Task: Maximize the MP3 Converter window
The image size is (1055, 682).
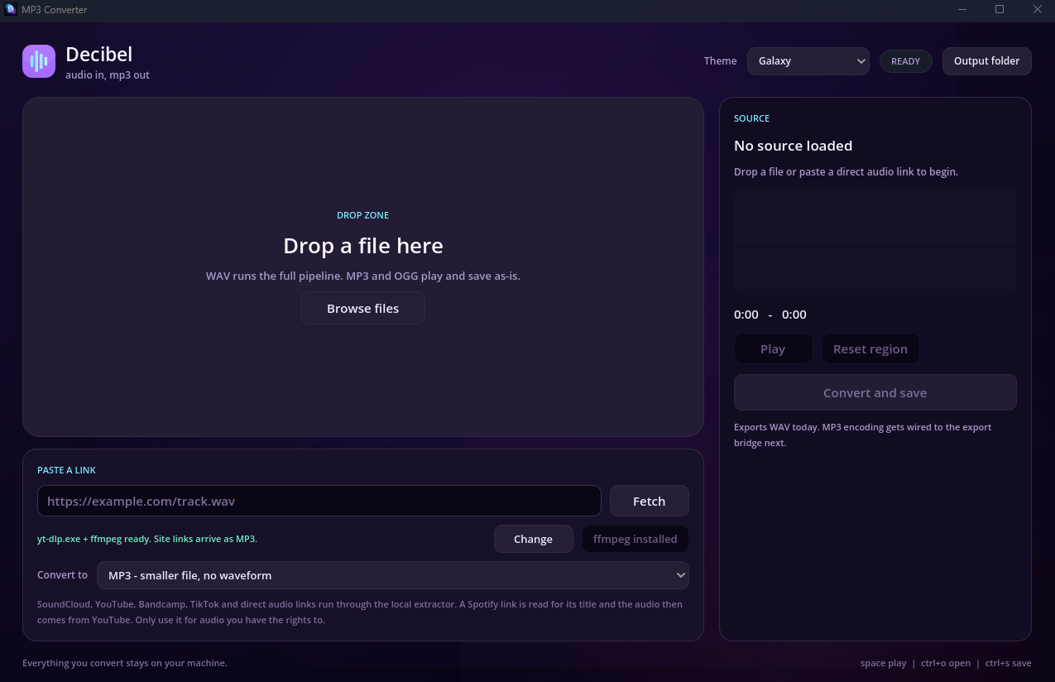Action: 1000,9
